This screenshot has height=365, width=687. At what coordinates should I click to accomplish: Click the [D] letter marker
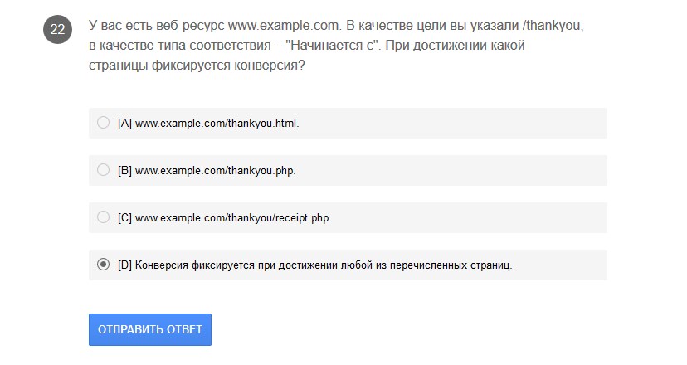(124, 265)
